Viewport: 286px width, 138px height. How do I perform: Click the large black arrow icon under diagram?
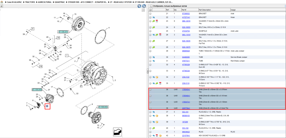pyautogui.click(x=117, y=132)
